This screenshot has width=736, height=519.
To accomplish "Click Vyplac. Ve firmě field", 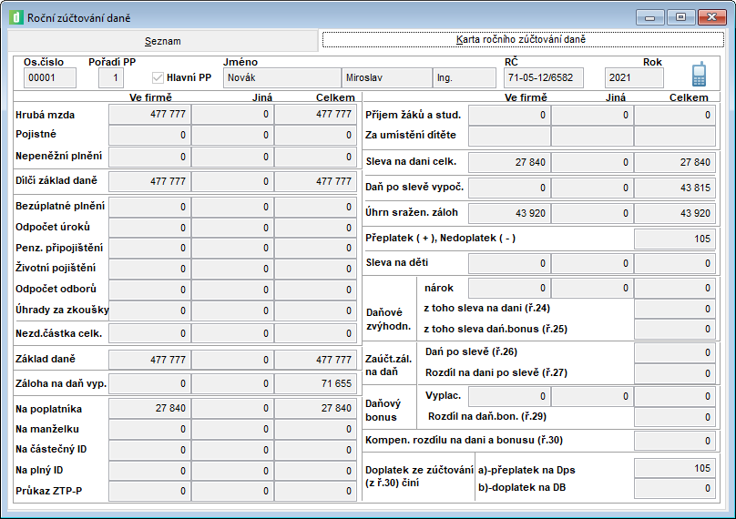I will pyautogui.click(x=509, y=396).
